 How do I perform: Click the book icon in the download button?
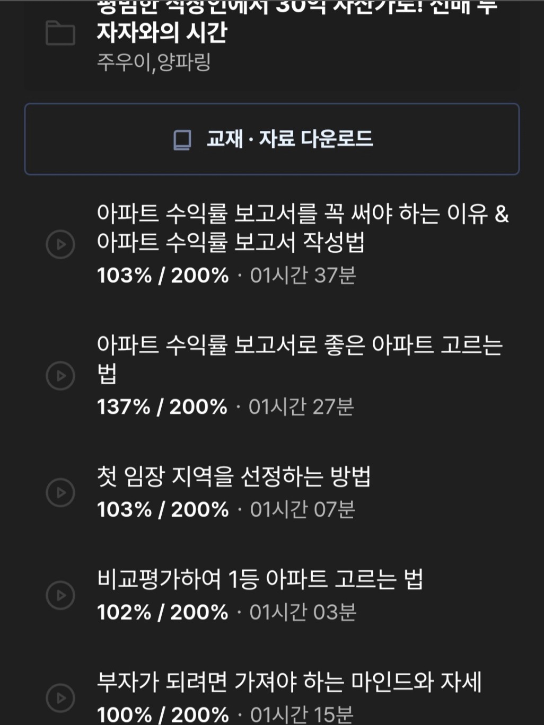coord(182,140)
